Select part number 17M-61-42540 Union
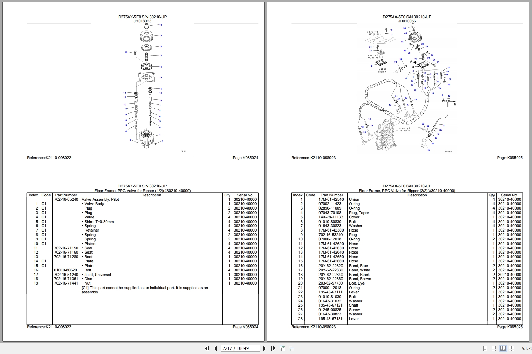 point(331,199)
